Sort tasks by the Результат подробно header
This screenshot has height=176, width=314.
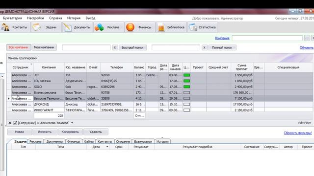(197, 147)
